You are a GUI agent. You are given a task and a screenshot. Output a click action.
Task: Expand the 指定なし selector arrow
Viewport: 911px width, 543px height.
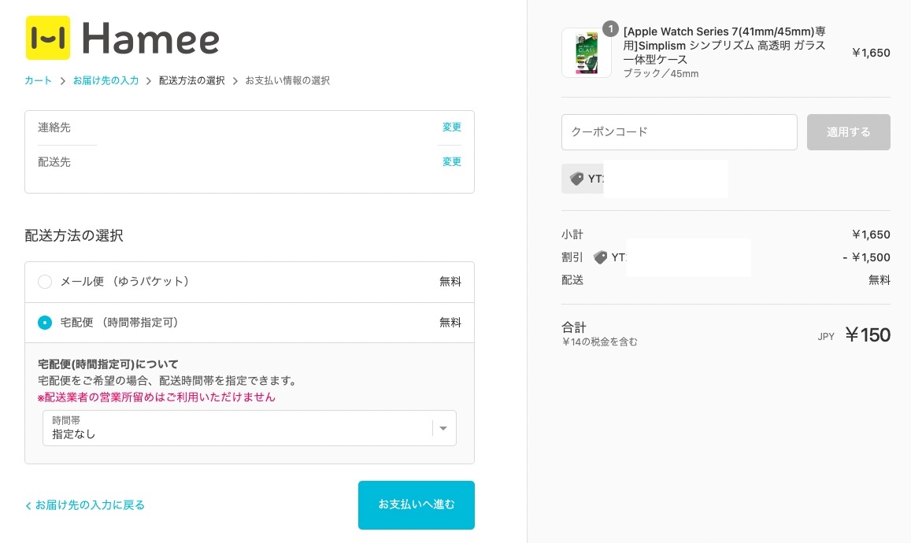click(x=443, y=427)
